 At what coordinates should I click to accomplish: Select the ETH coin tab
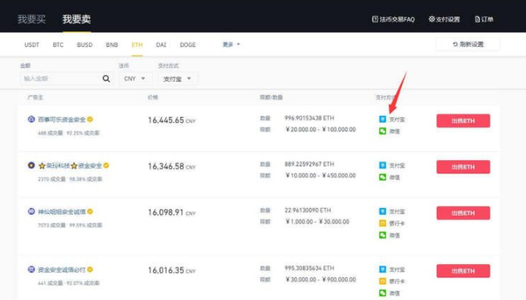point(137,45)
